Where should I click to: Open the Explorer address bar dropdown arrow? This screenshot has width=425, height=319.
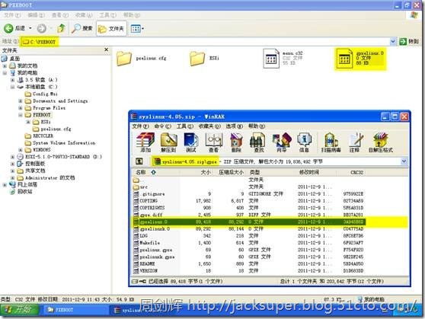point(393,41)
